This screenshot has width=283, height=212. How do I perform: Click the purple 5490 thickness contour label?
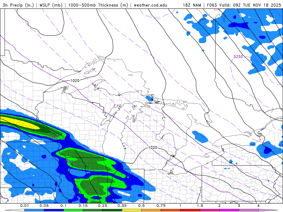pyautogui.click(x=69, y=161)
